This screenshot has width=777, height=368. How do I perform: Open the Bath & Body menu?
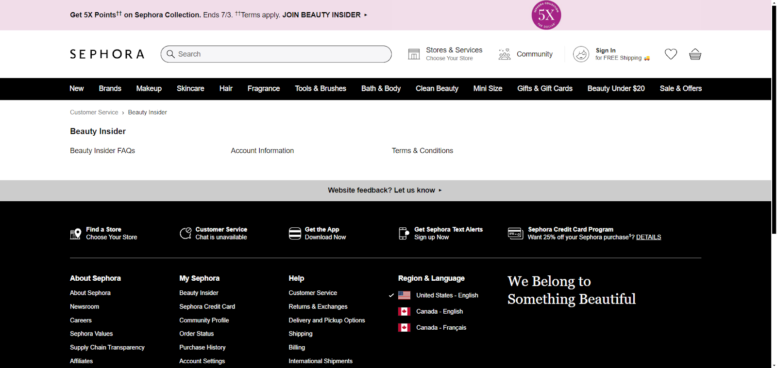pyautogui.click(x=381, y=89)
